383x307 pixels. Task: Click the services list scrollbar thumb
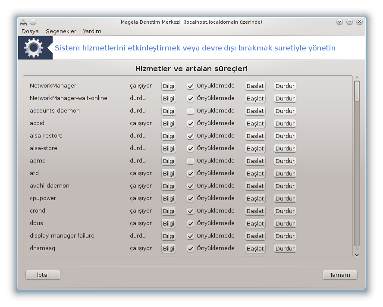(357, 91)
